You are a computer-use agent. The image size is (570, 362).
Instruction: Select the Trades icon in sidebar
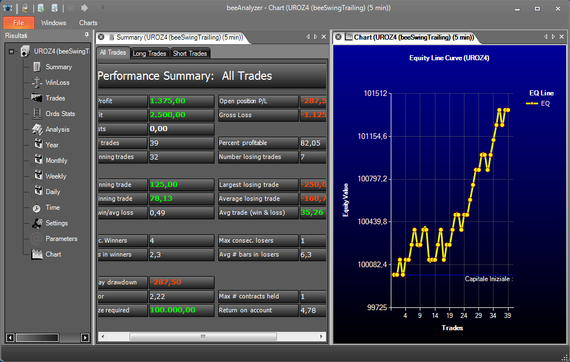tap(37, 98)
